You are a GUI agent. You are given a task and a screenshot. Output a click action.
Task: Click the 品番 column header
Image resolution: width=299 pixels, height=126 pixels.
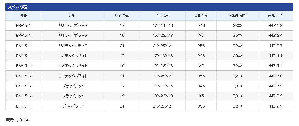pos(24,16)
